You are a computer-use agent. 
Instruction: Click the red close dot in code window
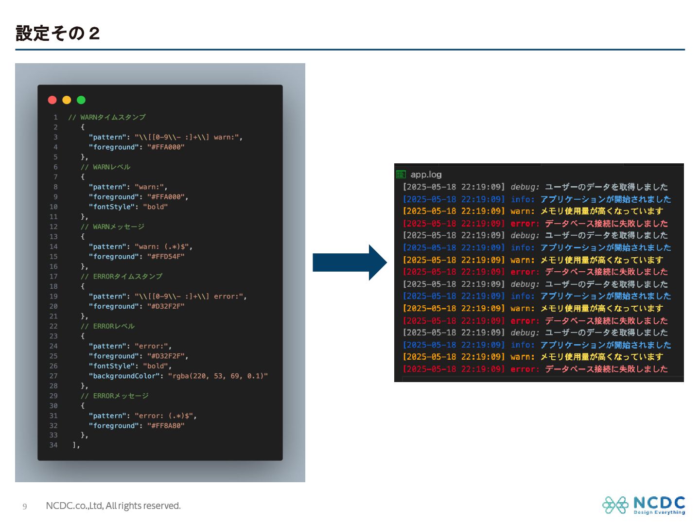(x=52, y=100)
